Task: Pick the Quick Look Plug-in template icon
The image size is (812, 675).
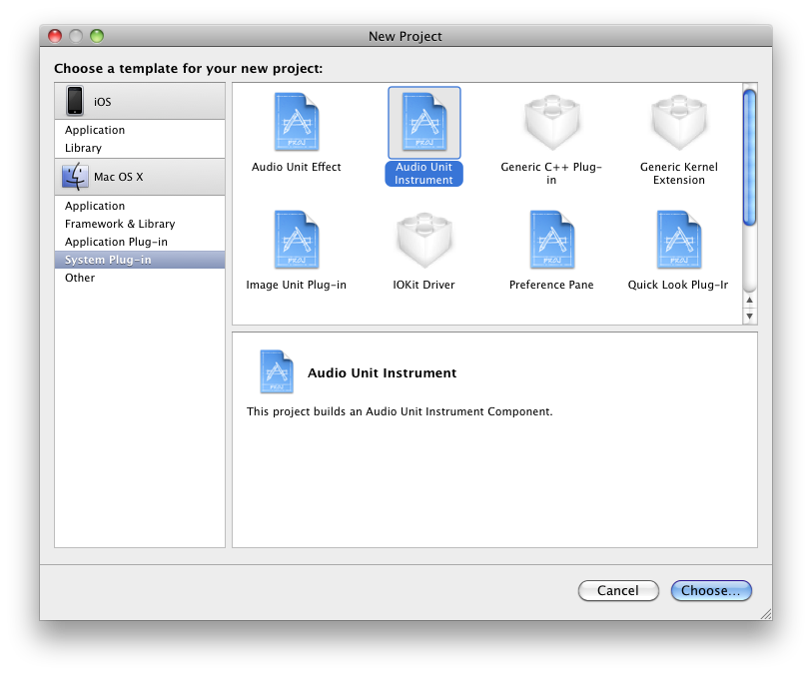Action: 679,240
